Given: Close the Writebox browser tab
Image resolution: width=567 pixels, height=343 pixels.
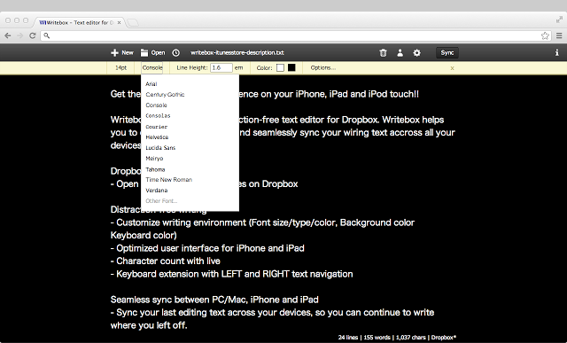Looking at the screenshot, I should 119,22.
